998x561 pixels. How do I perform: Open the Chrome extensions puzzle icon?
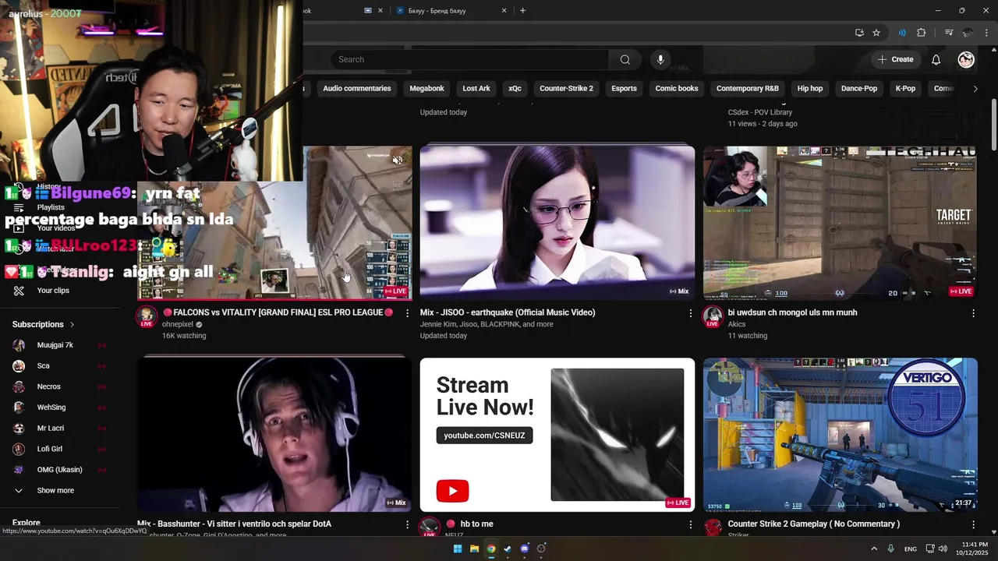tap(921, 33)
